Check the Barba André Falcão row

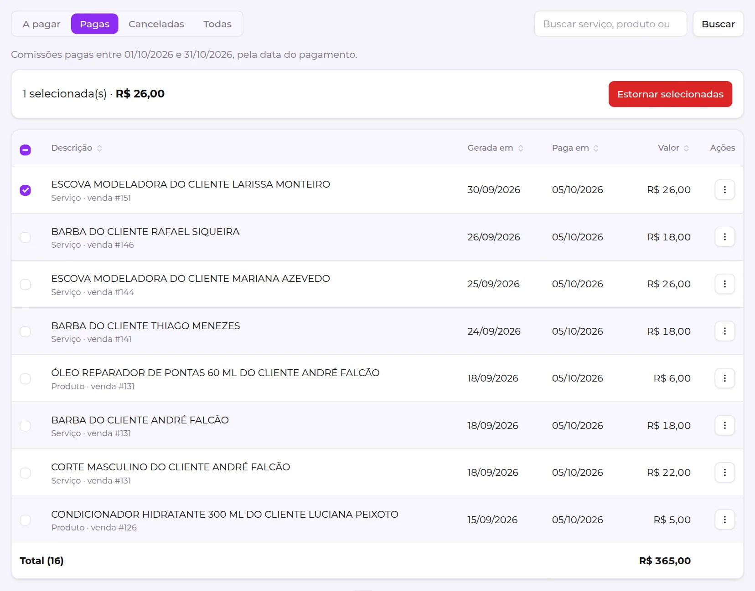(26, 426)
